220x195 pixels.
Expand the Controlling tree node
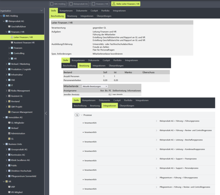[9, 53]
